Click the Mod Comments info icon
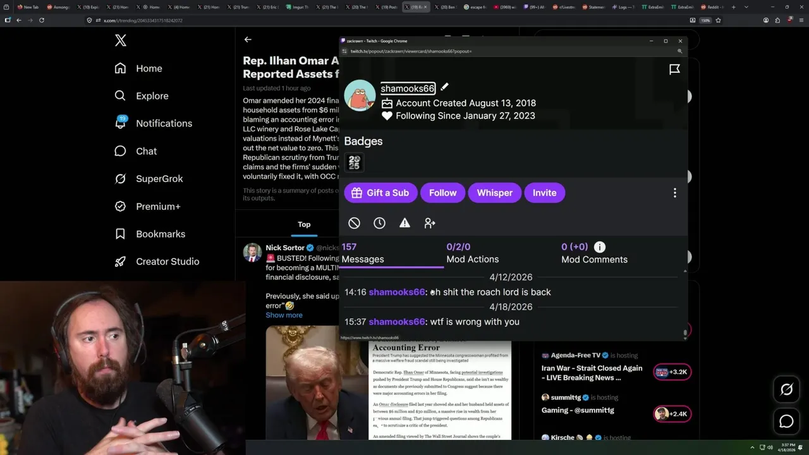Screen dimensions: 809x455 click(x=599, y=247)
